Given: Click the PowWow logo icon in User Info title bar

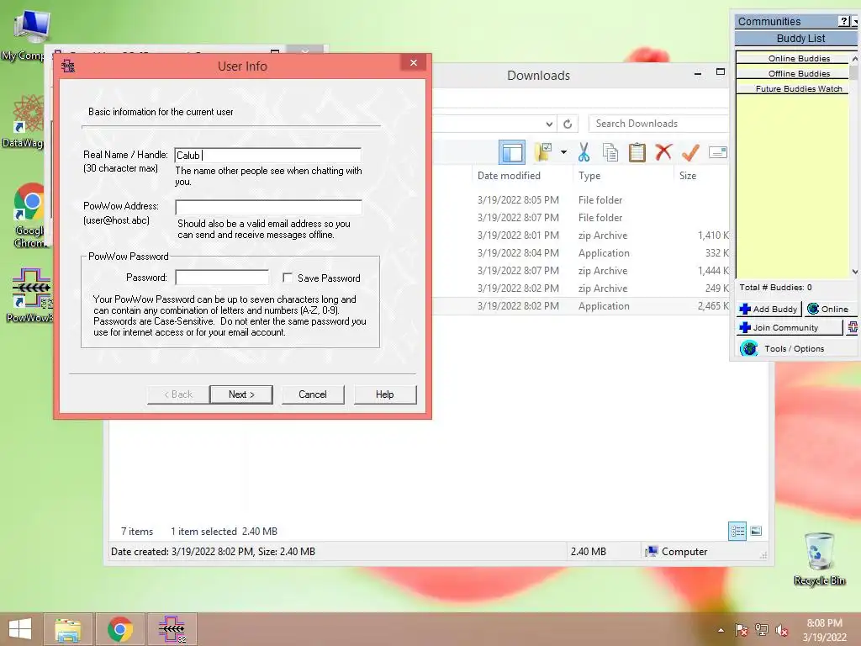Looking at the screenshot, I should tap(68, 66).
